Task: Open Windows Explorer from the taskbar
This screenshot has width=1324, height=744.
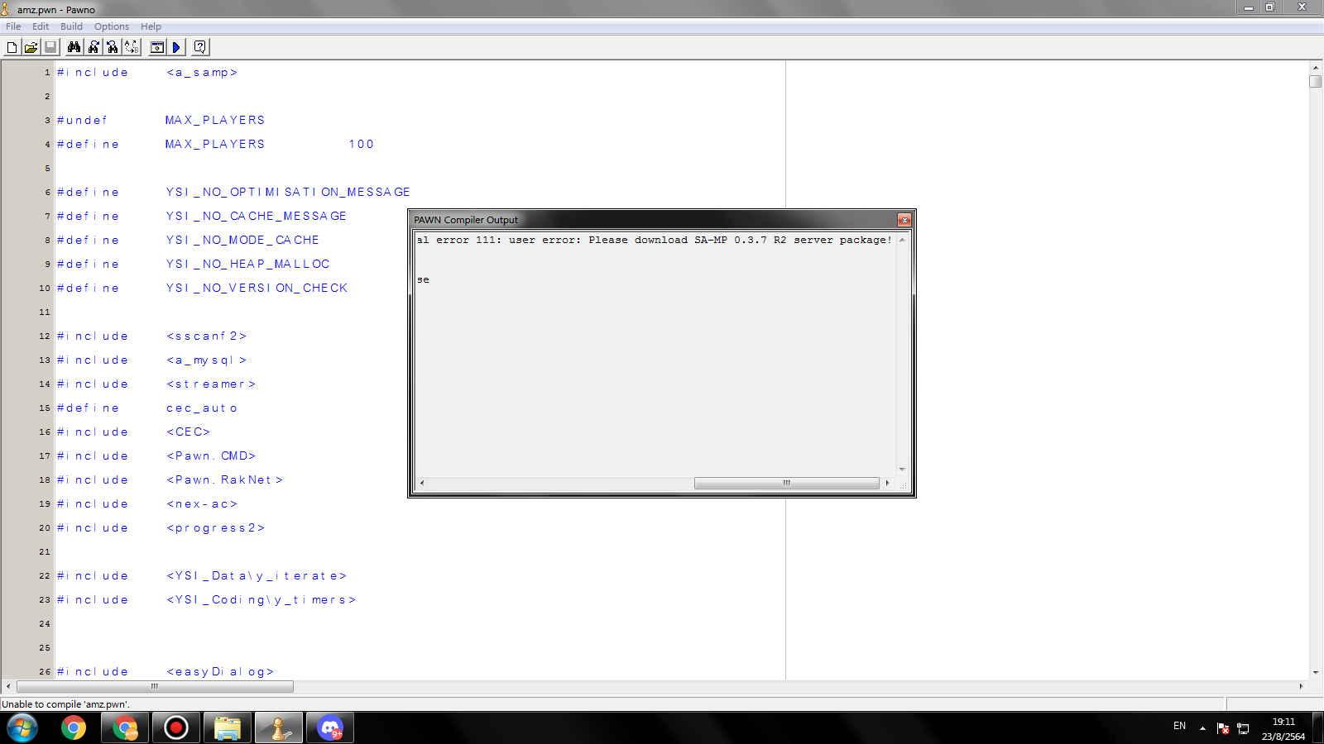Action: point(228,728)
